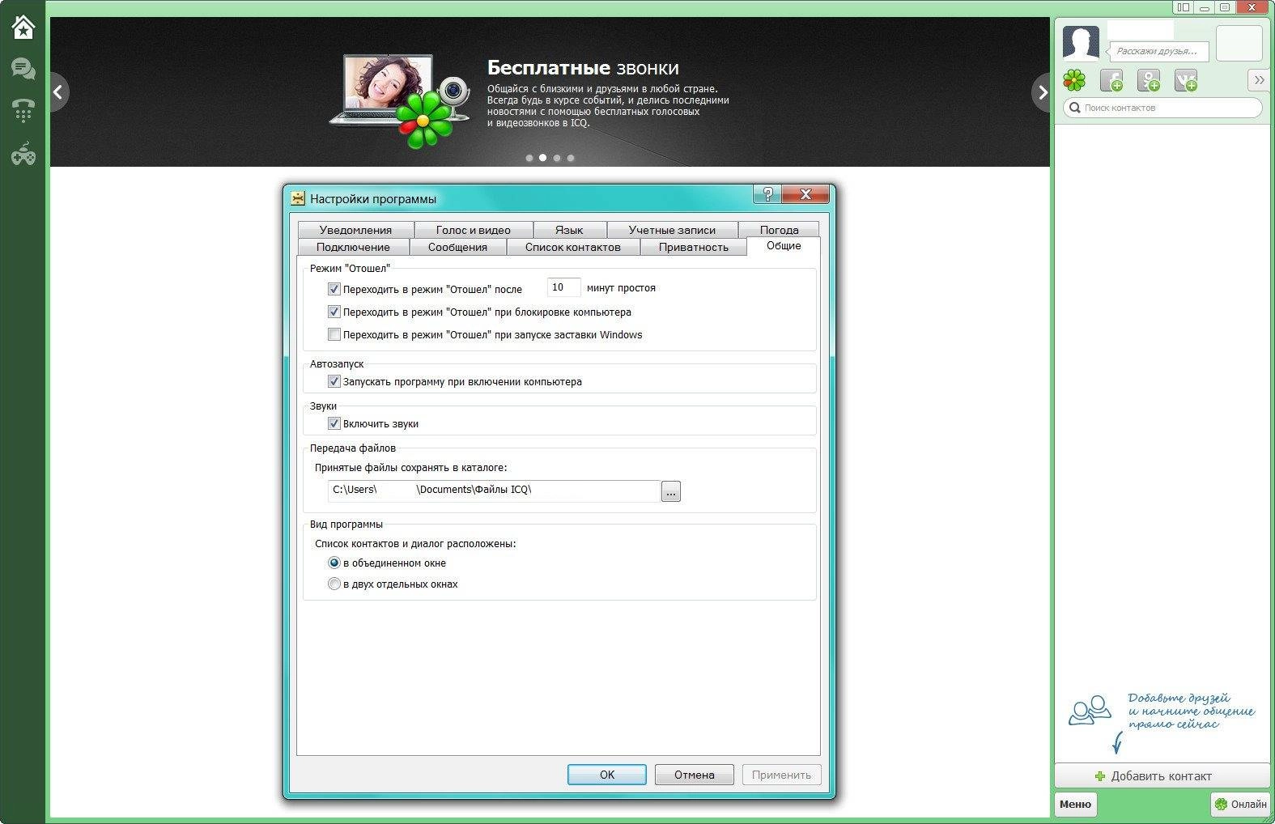Image resolution: width=1275 pixels, height=824 pixels.
Task: Click the OK button
Action: 607,775
